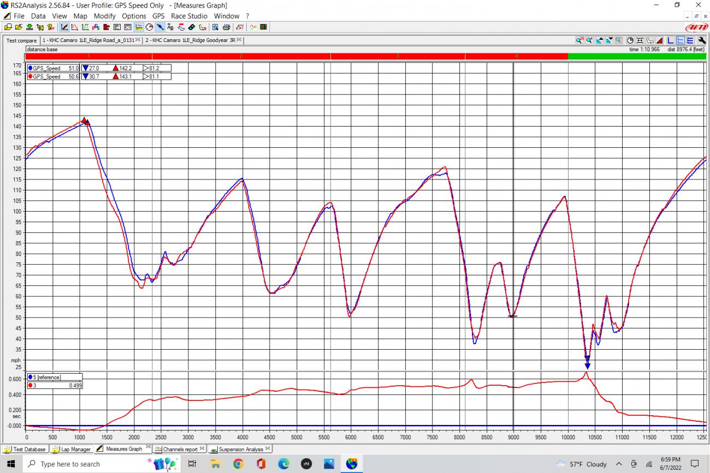Open the File menu

tap(19, 16)
